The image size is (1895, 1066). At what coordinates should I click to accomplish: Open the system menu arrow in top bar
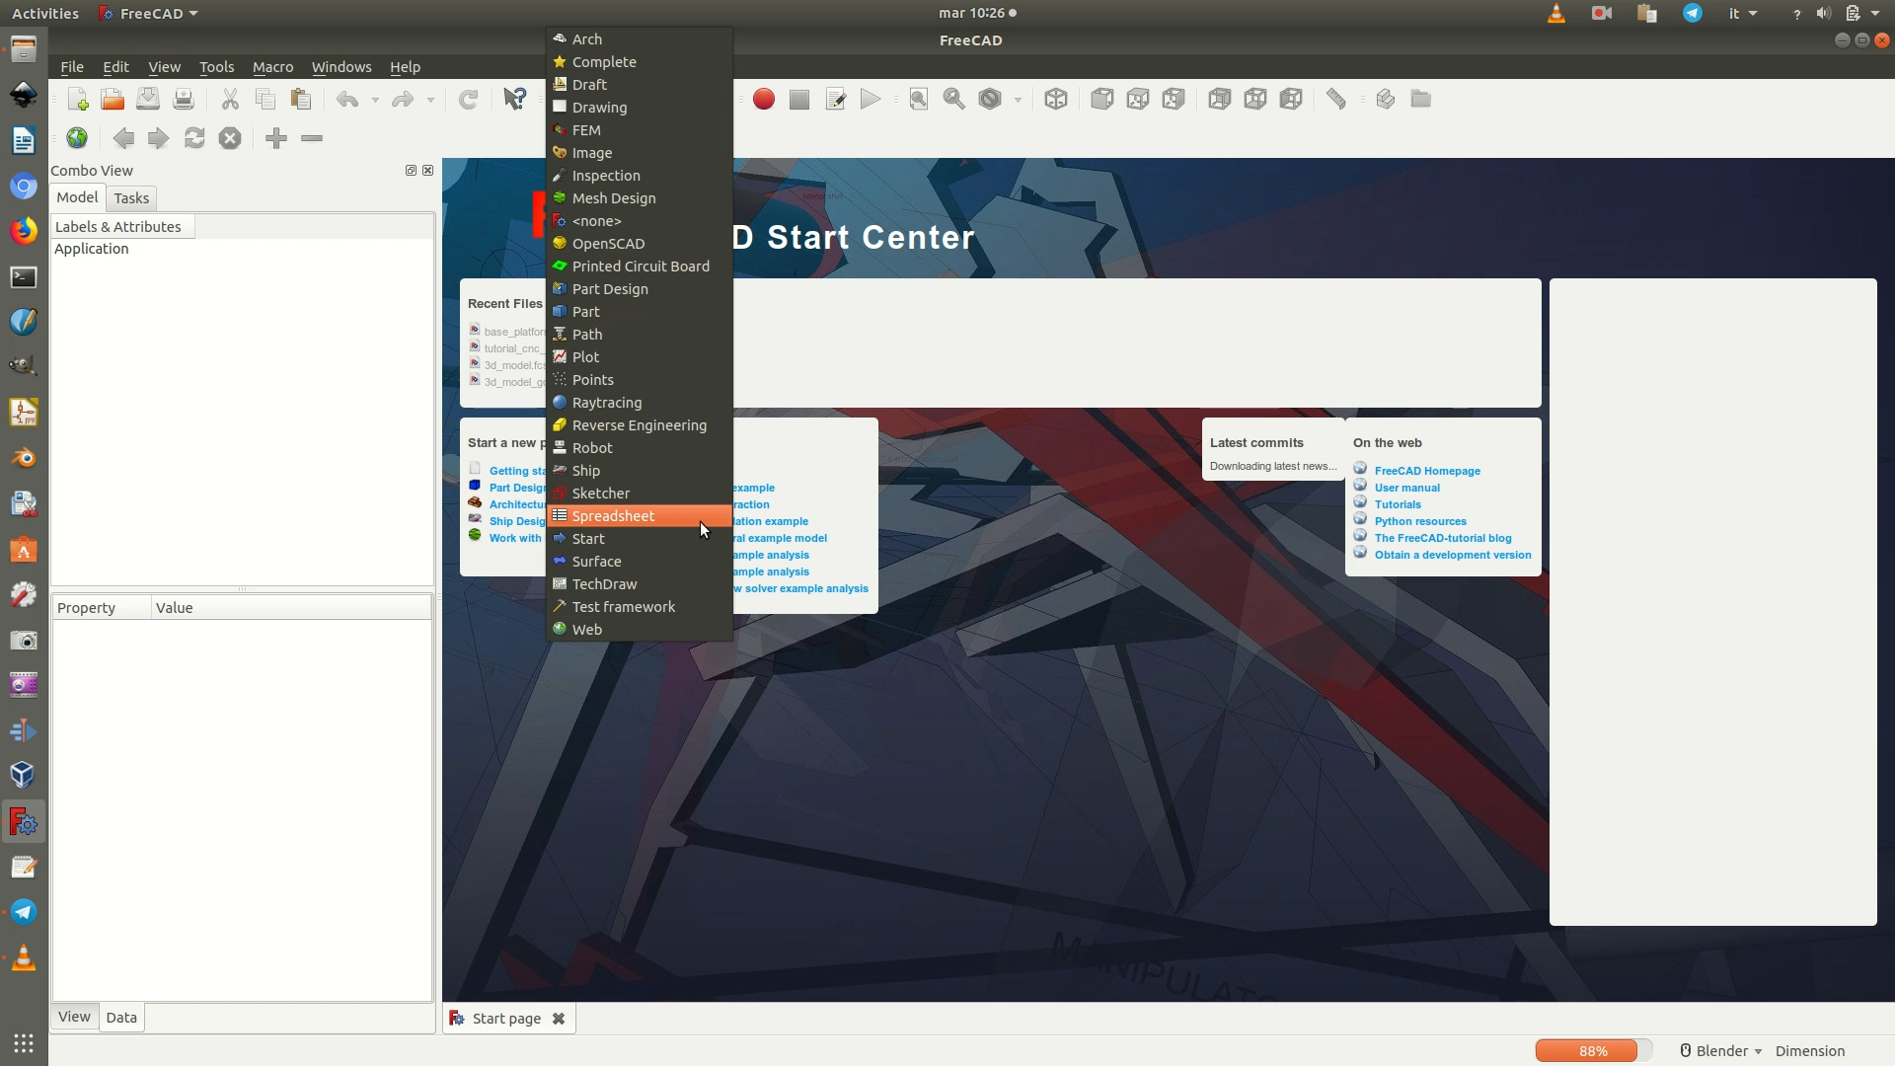pos(1875,13)
